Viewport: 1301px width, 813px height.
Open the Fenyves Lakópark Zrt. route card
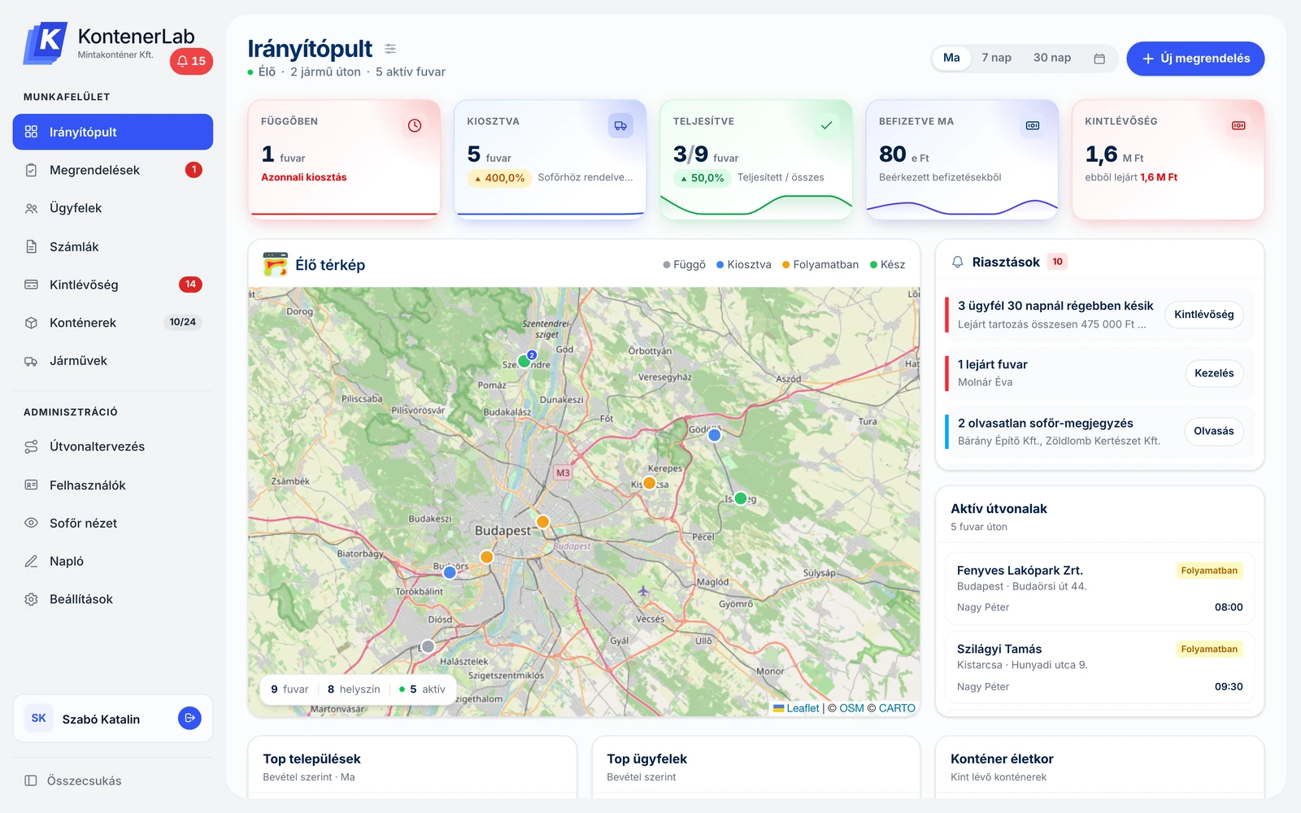pos(1100,589)
